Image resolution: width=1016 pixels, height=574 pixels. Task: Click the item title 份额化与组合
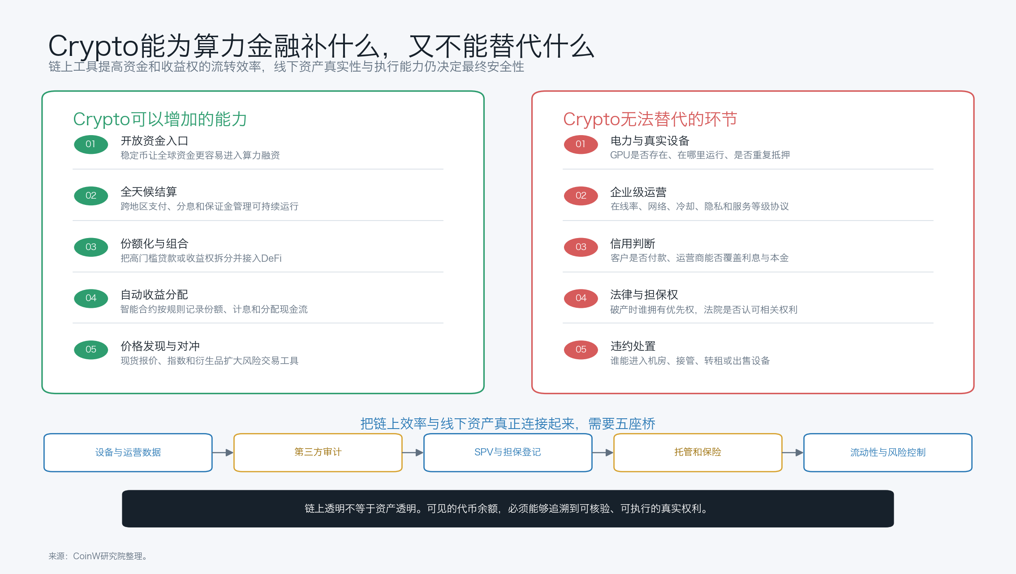155,243
